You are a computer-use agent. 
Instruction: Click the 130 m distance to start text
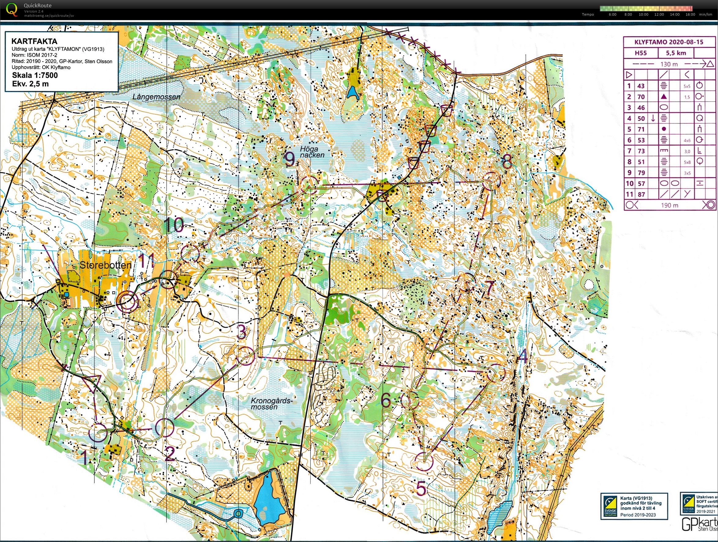pyautogui.click(x=669, y=64)
